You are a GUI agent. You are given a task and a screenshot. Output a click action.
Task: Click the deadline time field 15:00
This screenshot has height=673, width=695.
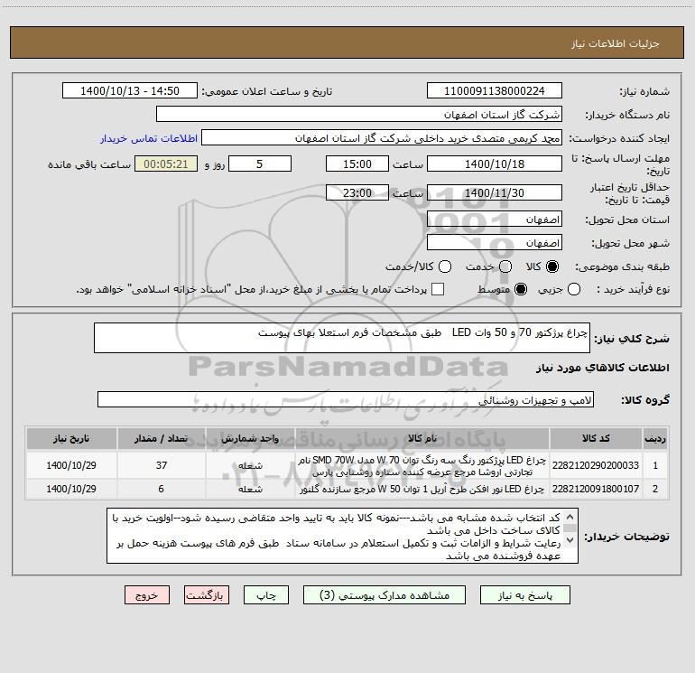point(357,164)
